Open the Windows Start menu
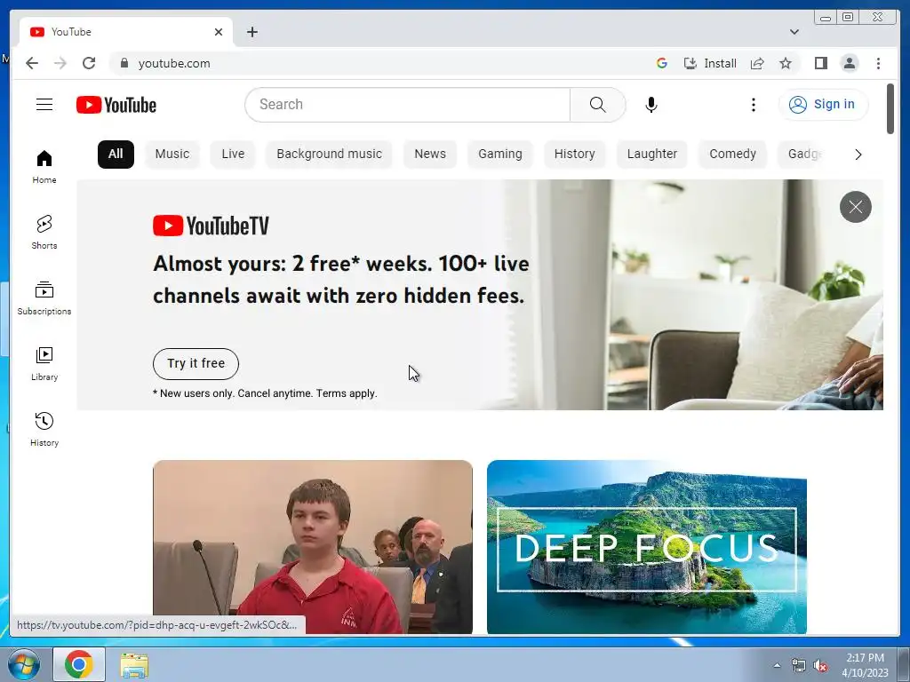Image resolution: width=910 pixels, height=682 pixels. click(x=24, y=664)
